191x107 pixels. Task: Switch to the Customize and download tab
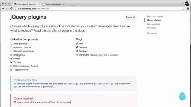point(27,4)
